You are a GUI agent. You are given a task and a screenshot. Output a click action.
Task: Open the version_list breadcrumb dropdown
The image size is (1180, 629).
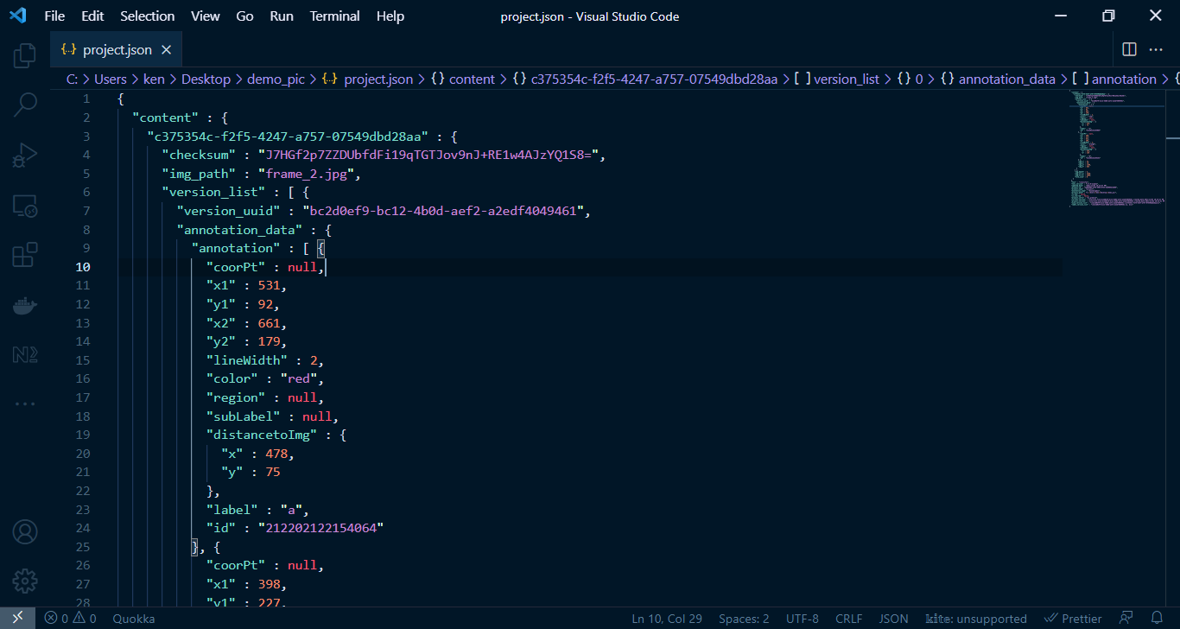(x=847, y=78)
